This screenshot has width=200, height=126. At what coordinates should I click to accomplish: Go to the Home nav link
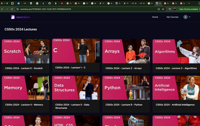(x=155, y=17)
